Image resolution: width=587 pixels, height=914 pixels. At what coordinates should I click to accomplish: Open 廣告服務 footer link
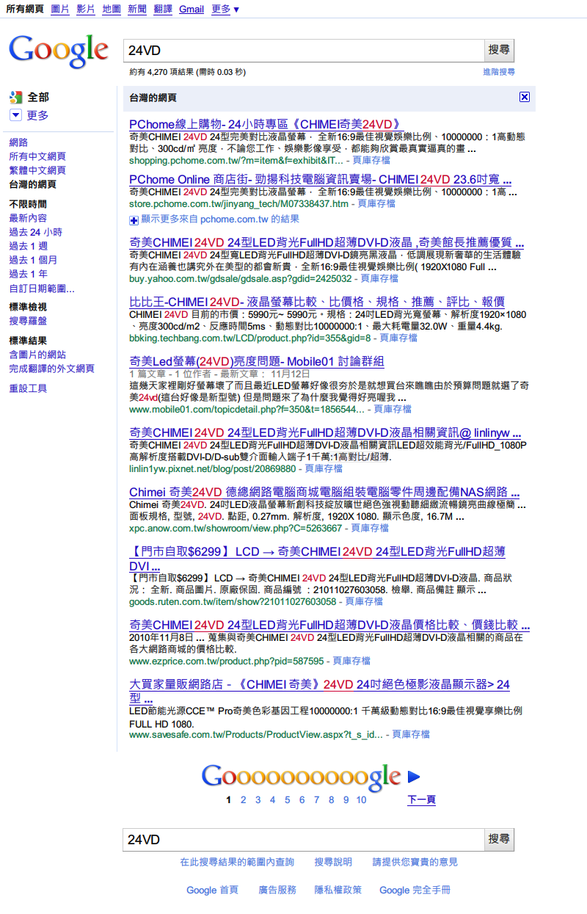pos(277,890)
